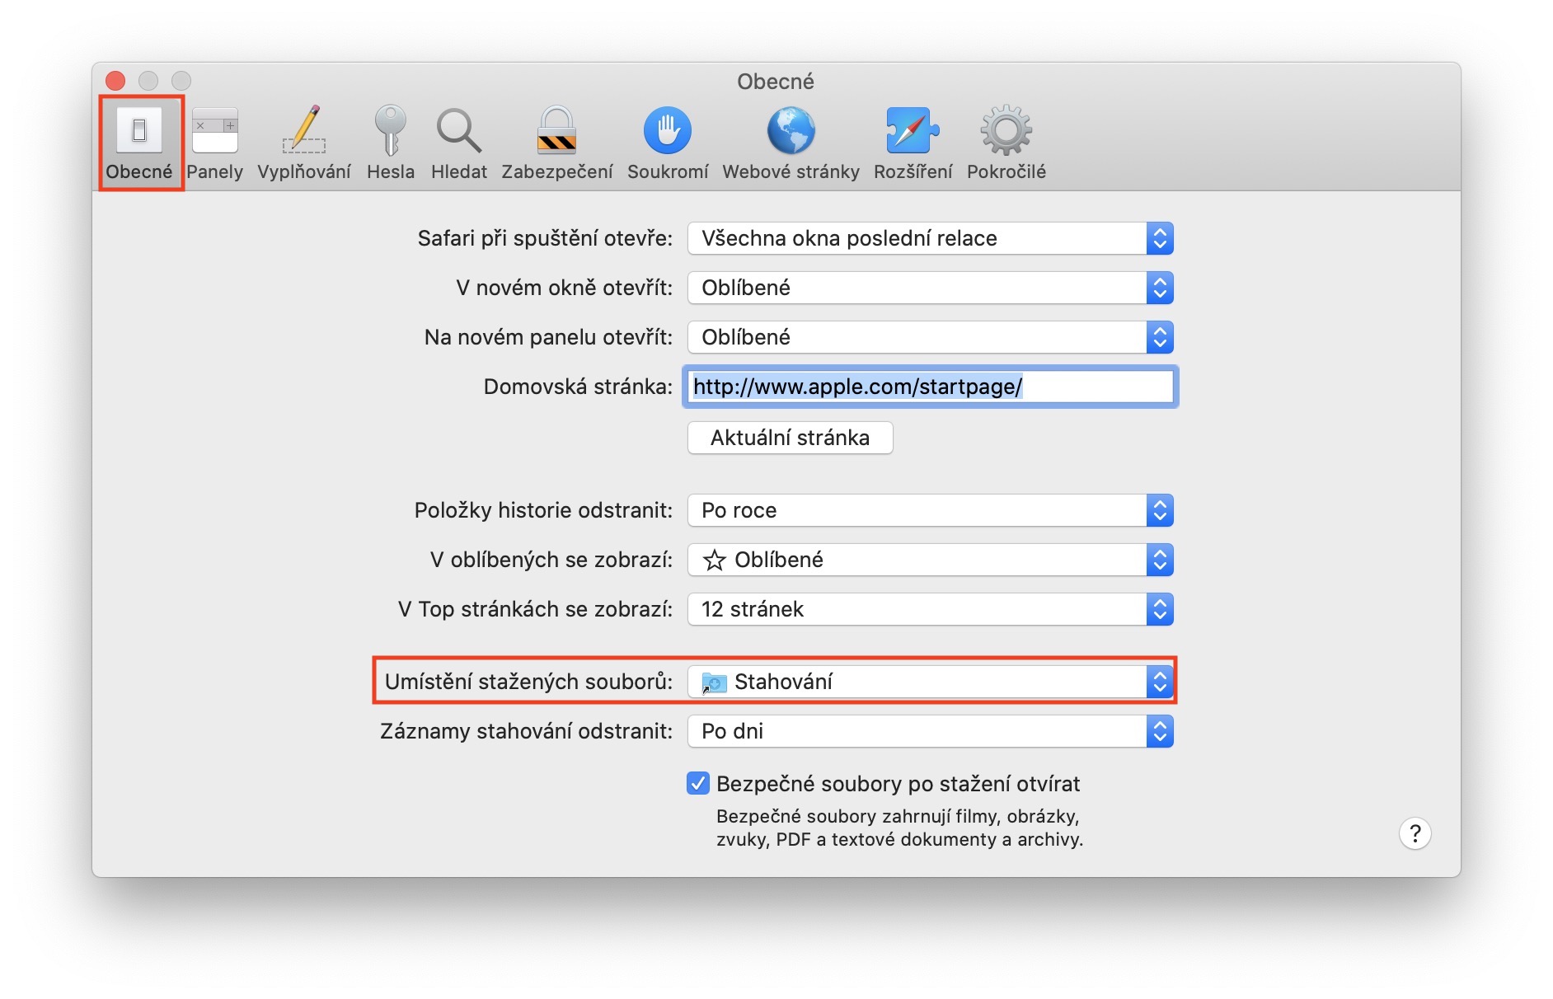
Task: Uncheck Bezpečné soubory po stažení otvírat
Action: (698, 783)
